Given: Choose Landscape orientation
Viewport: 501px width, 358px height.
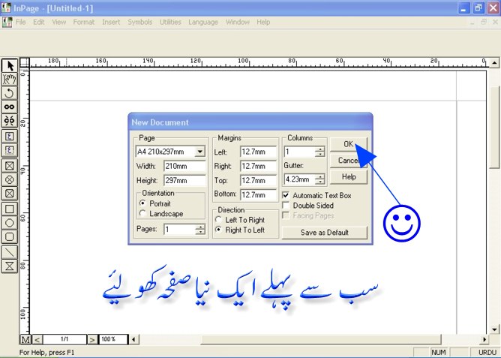Looking at the screenshot, I should [x=143, y=214].
